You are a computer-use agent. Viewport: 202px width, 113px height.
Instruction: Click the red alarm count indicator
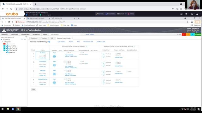tap(184, 34)
